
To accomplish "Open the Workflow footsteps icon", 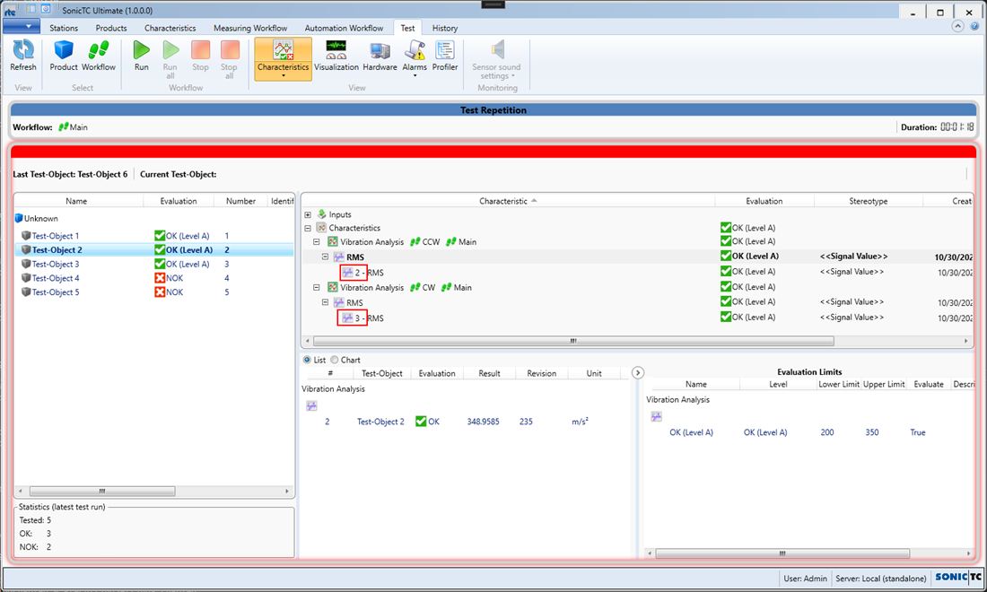I will pyautogui.click(x=98, y=50).
